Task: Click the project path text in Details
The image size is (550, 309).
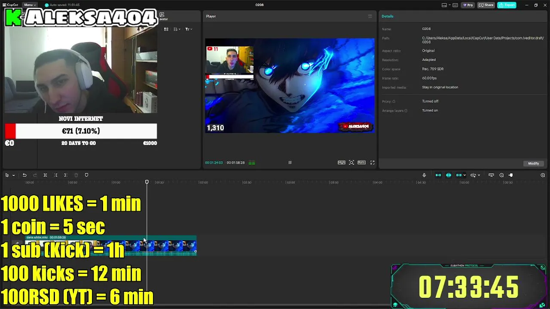Action: coord(483,40)
